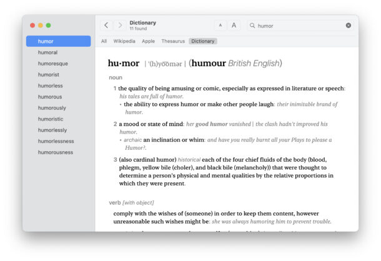Click the back navigation arrow

(x=106, y=26)
